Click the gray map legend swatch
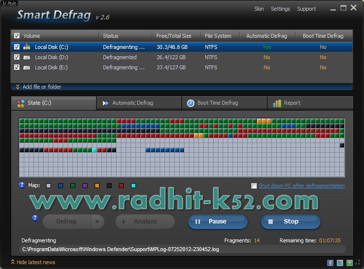The width and height of the screenshot is (364, 269). tap(49, 186)
